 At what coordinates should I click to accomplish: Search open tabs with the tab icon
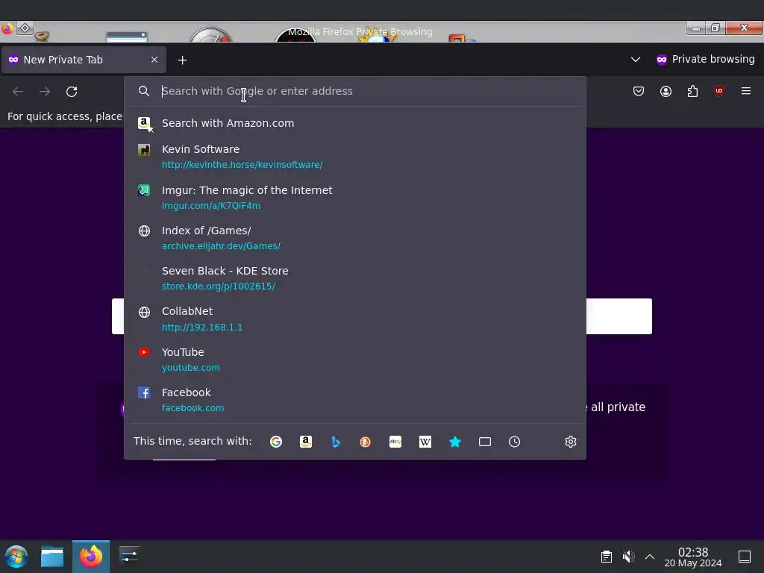pyautogui.click(x=485, y=442)
